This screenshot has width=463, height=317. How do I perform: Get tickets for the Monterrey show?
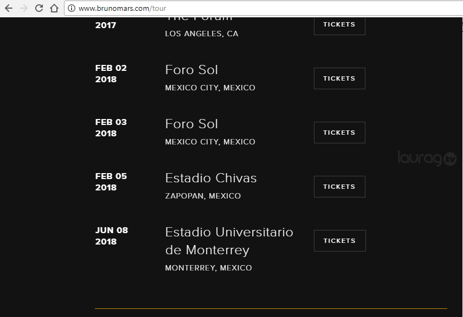[339, 241]
